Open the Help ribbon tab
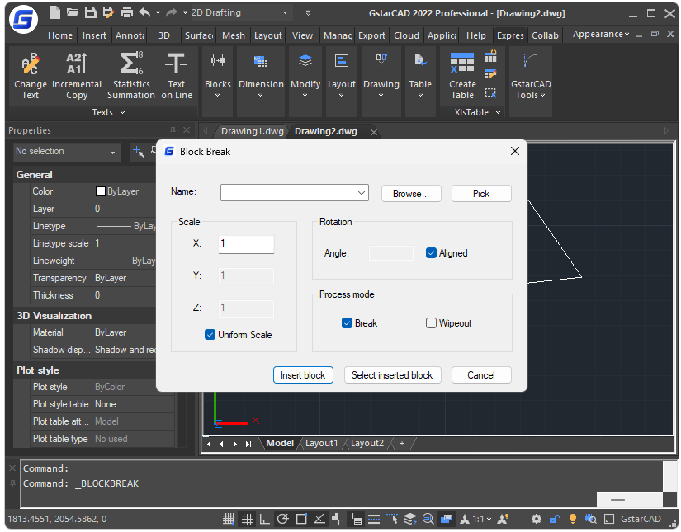Image resolution: width=681 pixels, height=532 pixels. (475, 35)
